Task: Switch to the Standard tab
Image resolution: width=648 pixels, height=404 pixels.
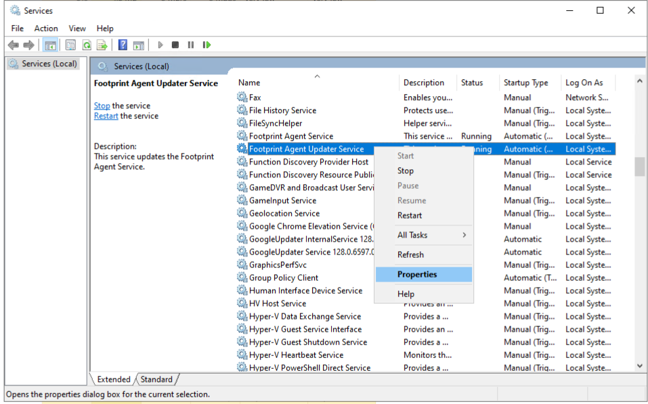Action: 156,379
